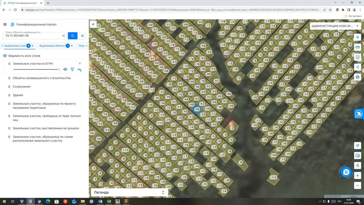Click parcel labeled :215 on map
This screenshot has height=205, width=364.
pyautogui.click(x=160, y=123)
